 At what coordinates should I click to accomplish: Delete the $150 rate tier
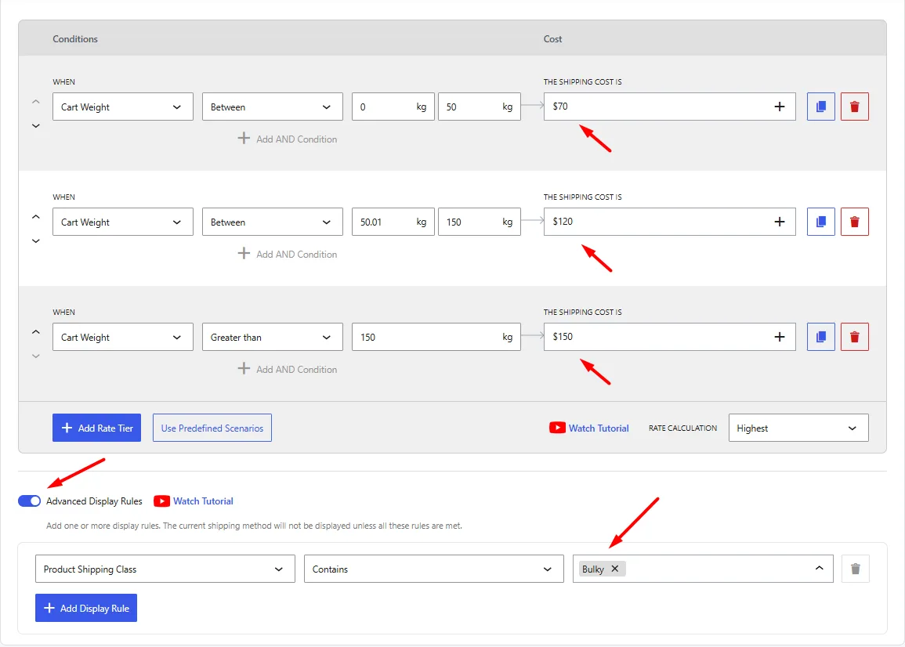click(855, 337)
